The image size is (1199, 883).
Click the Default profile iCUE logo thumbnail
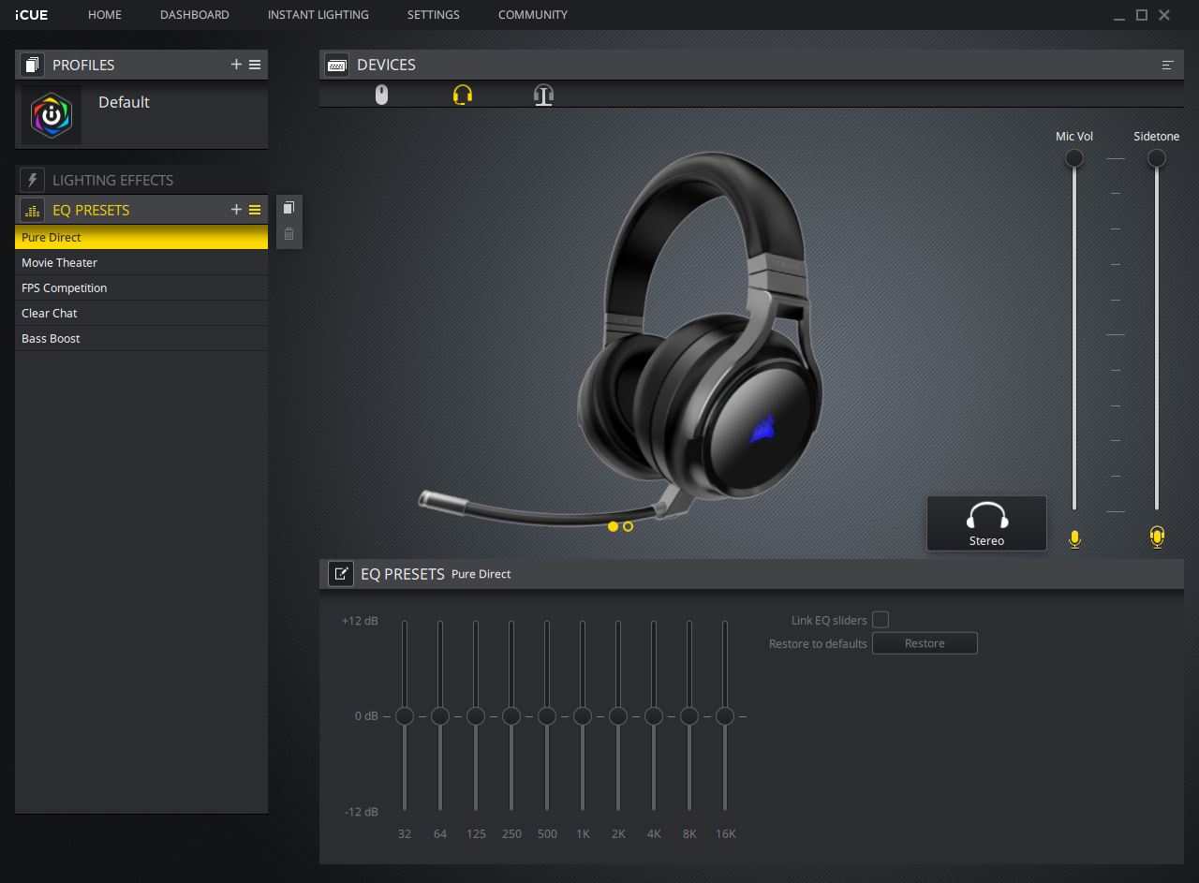click(52, 115)
